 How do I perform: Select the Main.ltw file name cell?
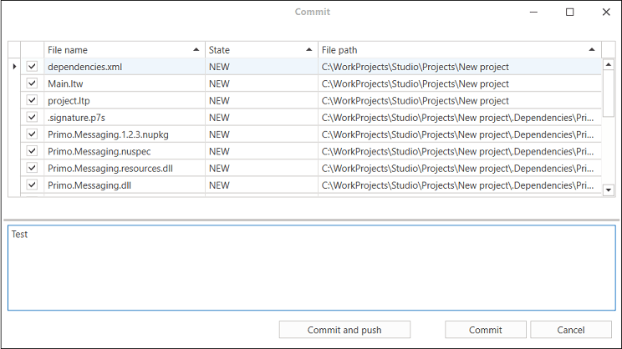pos(124,83)
